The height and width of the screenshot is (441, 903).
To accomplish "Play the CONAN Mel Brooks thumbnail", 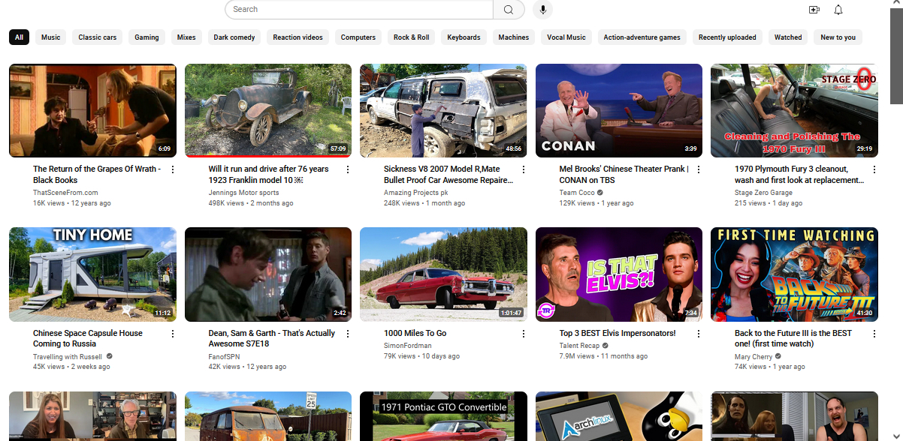I will pos(619,110).
